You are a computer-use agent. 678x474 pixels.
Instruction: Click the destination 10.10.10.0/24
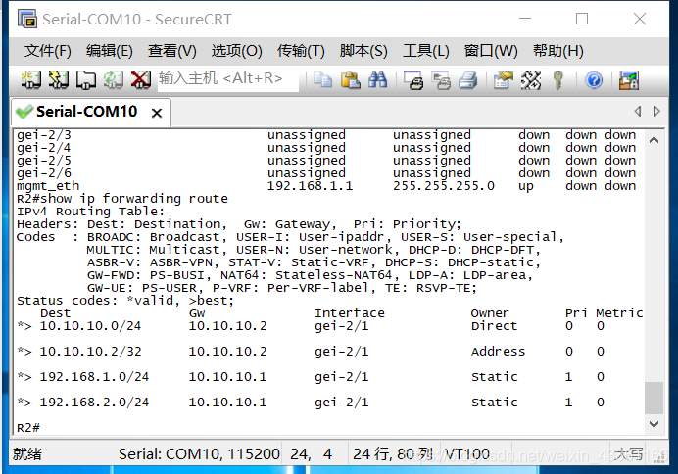tap(90, 326)
